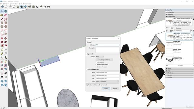
Task: Expand the Entity Info panel
Action: 179,12
